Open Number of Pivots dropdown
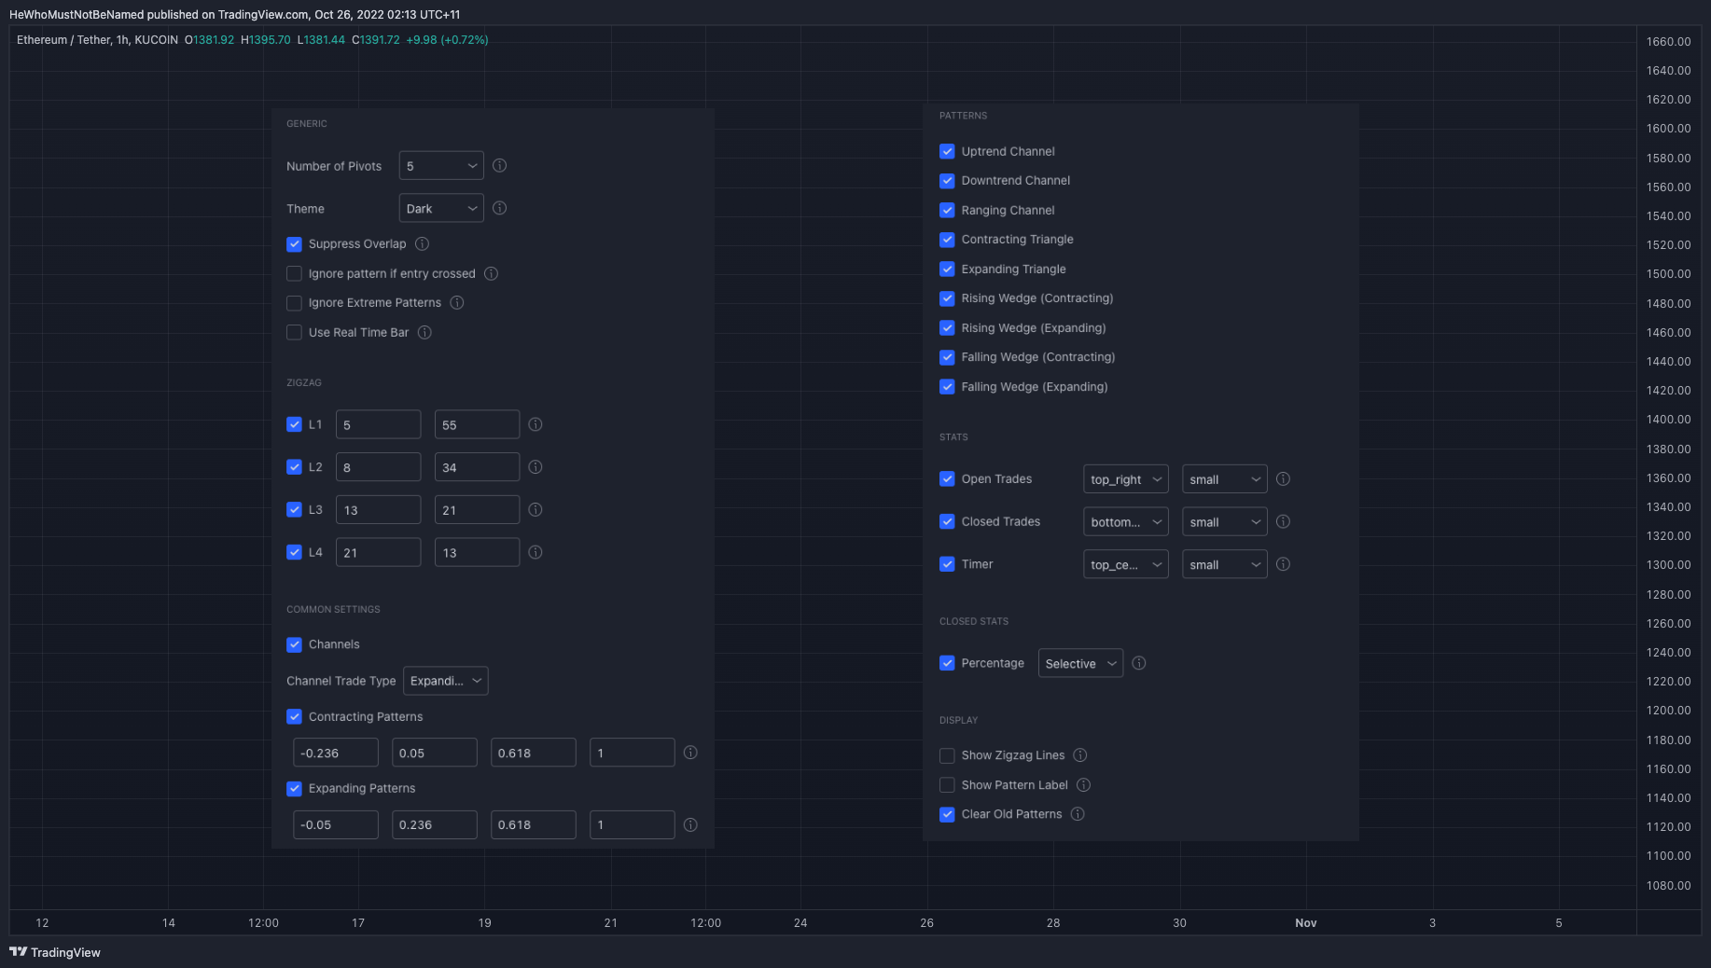The image size is (1711, 968). (441, 165)
